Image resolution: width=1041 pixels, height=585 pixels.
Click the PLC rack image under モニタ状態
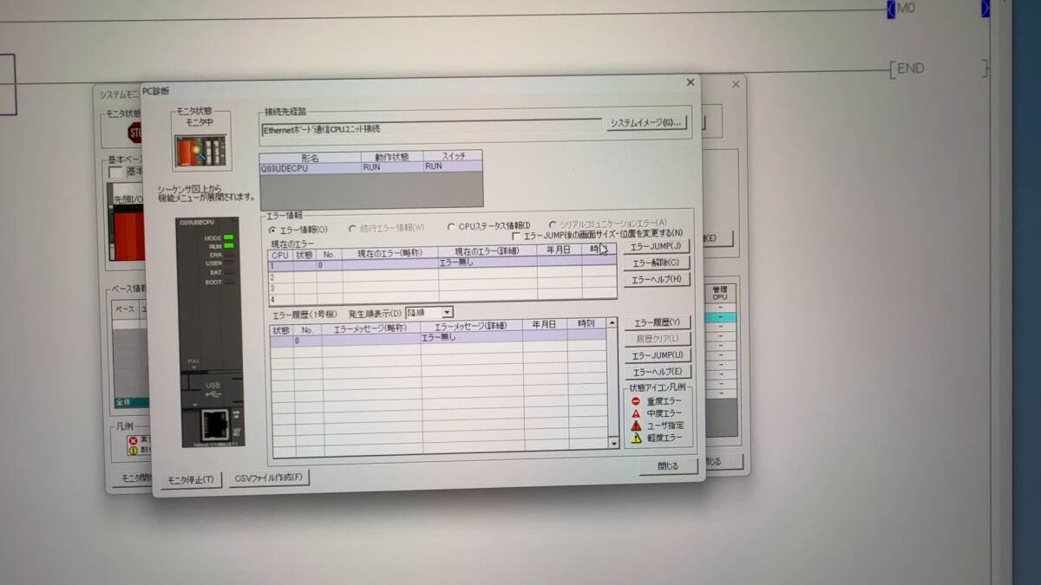pos(200,152)
